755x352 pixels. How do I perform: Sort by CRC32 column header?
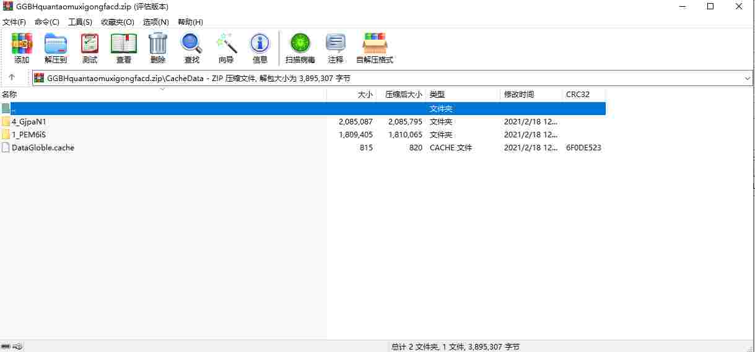pyautogui.click(x=583, y=95)
